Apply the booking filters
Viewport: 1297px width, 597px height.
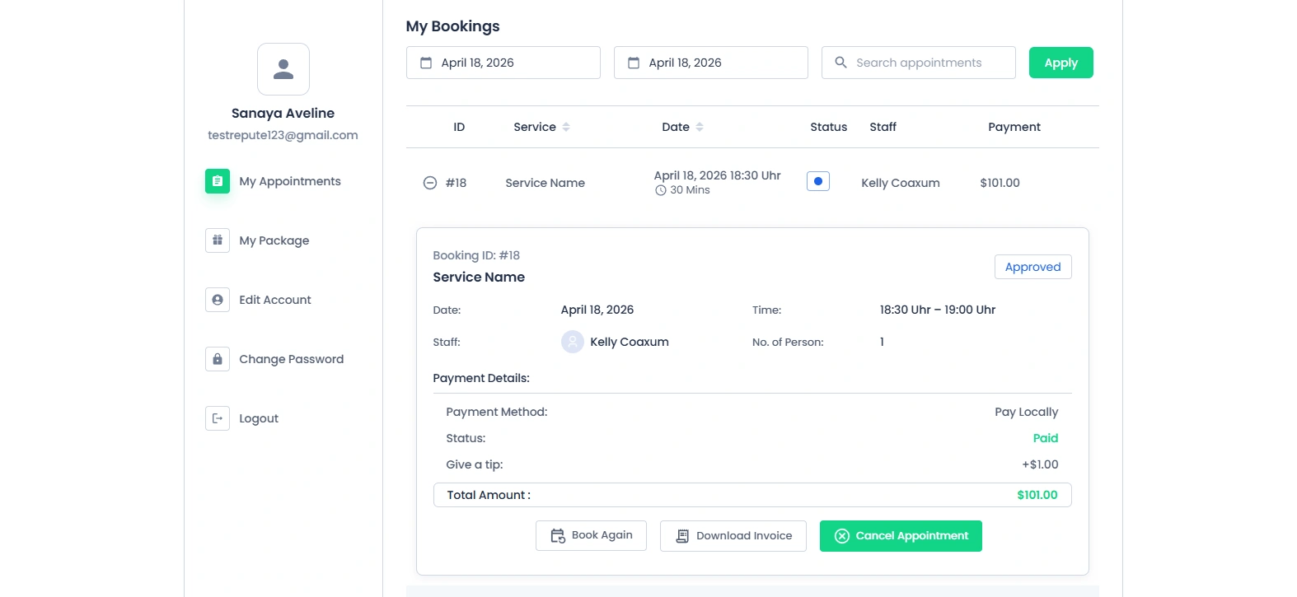(x=1061, y=63)
